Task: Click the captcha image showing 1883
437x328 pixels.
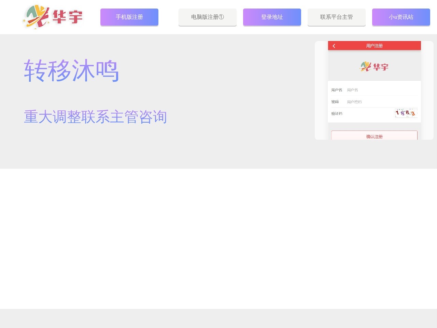Action: coord(406,113)
